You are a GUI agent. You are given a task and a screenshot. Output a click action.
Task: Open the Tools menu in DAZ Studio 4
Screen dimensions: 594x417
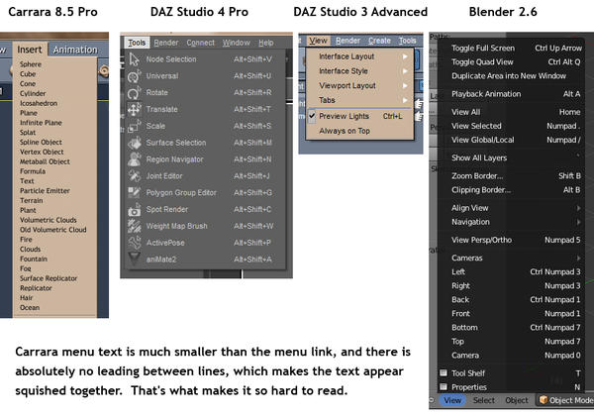click(x=137, y=43)
